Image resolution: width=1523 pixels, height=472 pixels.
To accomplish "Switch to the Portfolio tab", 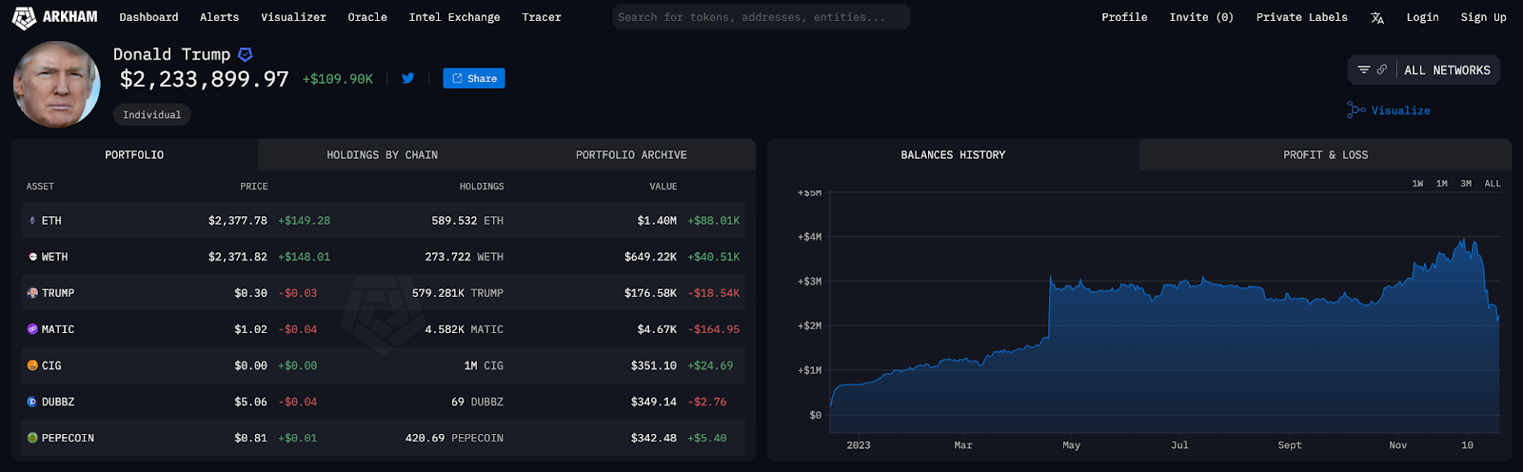I will [134, 154].
